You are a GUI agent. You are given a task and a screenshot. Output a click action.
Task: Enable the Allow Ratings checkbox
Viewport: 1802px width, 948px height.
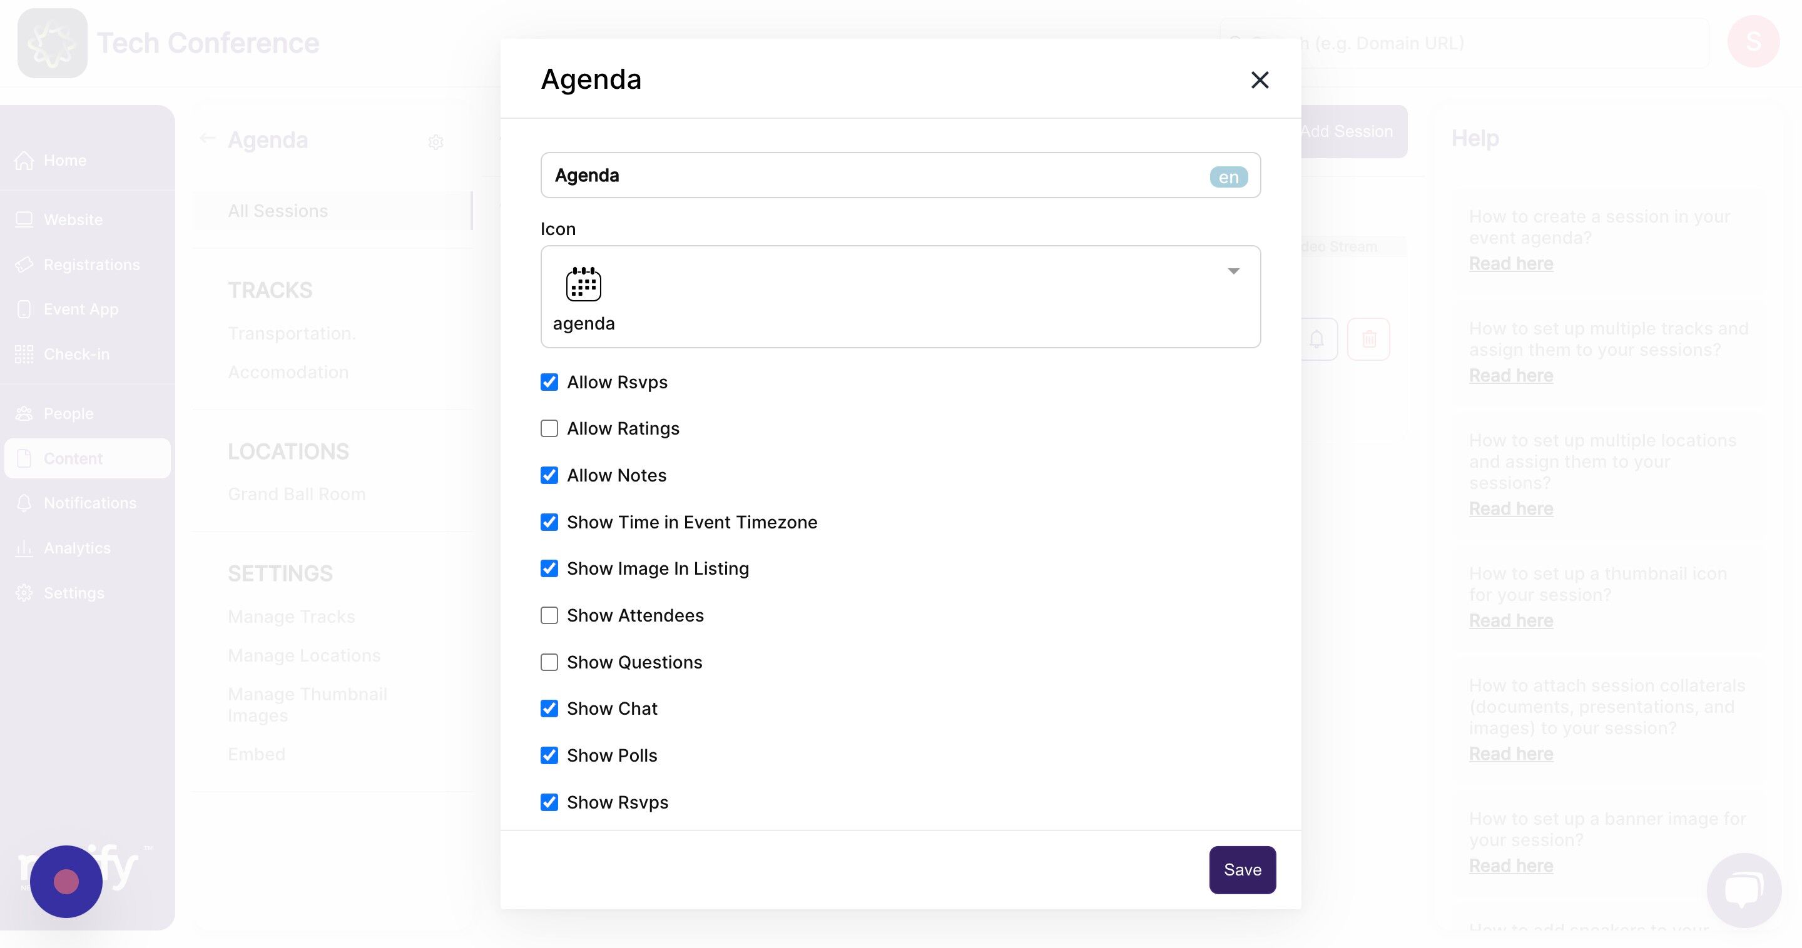tap(549, 428)
